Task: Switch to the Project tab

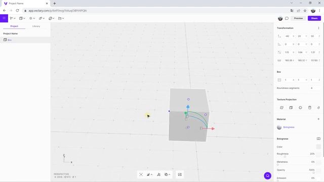Action: click(x=14, y=26)
